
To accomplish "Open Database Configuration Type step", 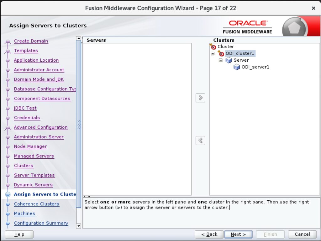I will coord(45,89).
